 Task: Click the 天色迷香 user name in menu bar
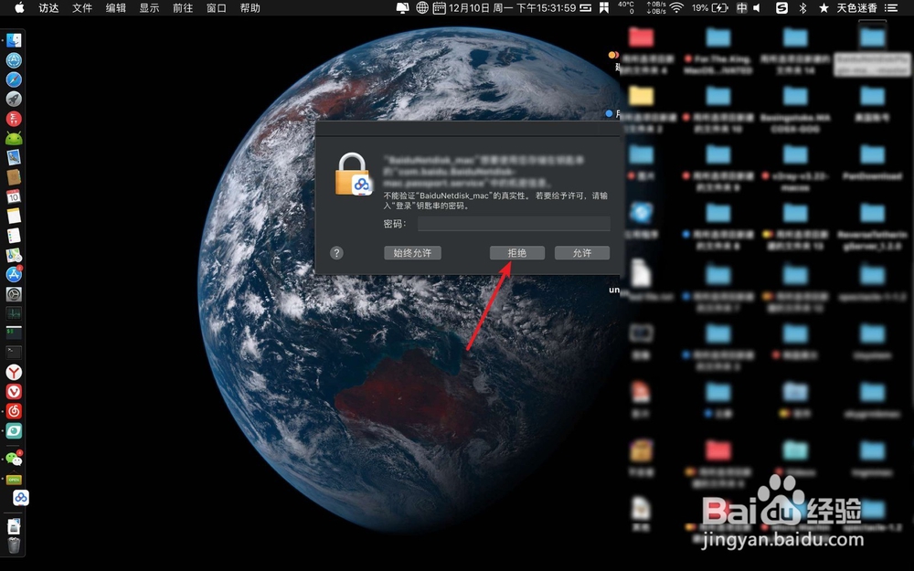tap(857, 7)
